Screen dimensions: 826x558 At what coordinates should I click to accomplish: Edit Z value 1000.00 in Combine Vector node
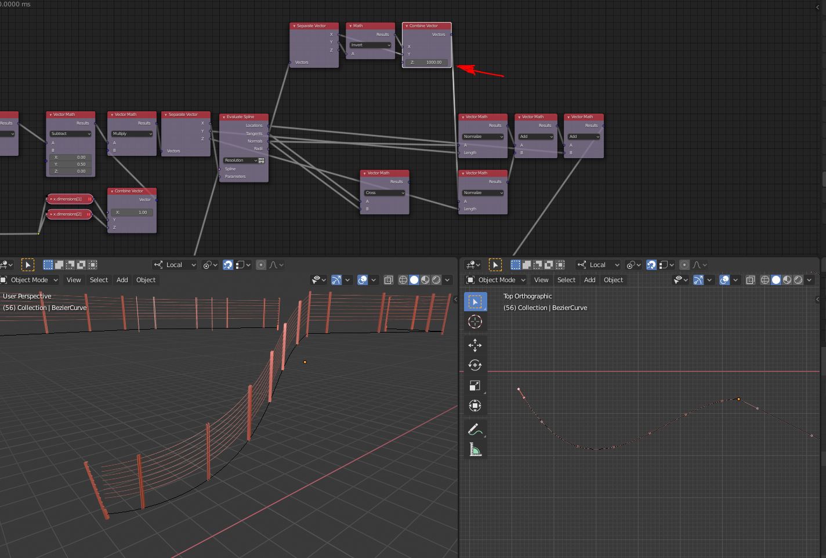[427, 63]
